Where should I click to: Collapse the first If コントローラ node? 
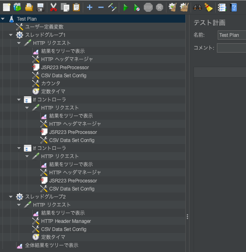pyautogui.click(x=19, y=100)
